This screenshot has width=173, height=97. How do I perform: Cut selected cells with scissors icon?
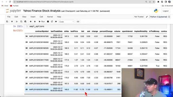(17, 22)
